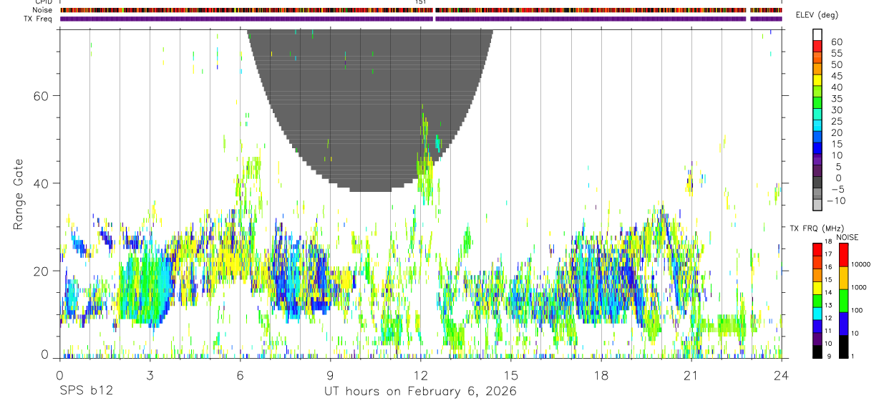Click x-axis tick label '3'
Image resolution: width=879 pixels, height=406 pixels.
(x=150, y=375)
